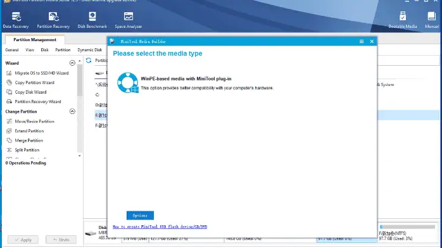Select WinPE-based media with MiniTool plug-in
The height and width of the screenshot is (248, 442).
(x=186, y=79)
